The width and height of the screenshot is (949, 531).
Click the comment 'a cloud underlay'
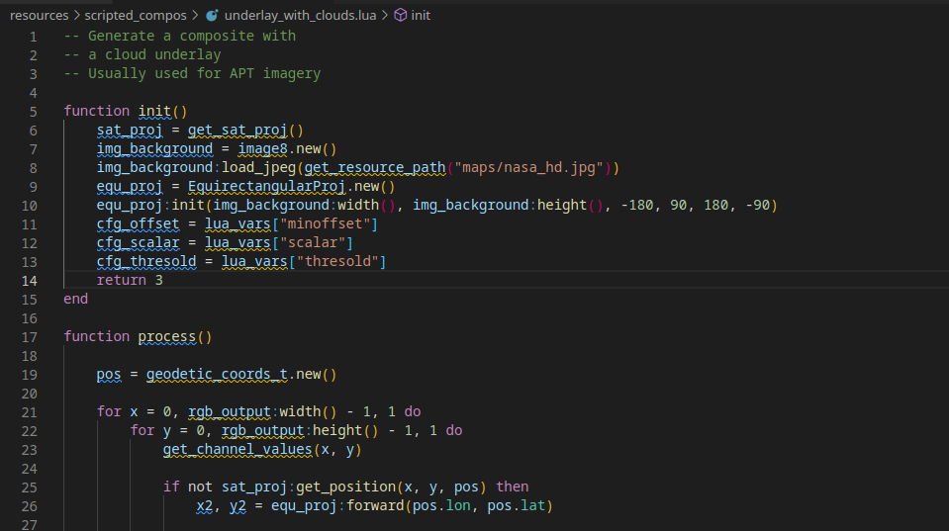pos(154,54)
